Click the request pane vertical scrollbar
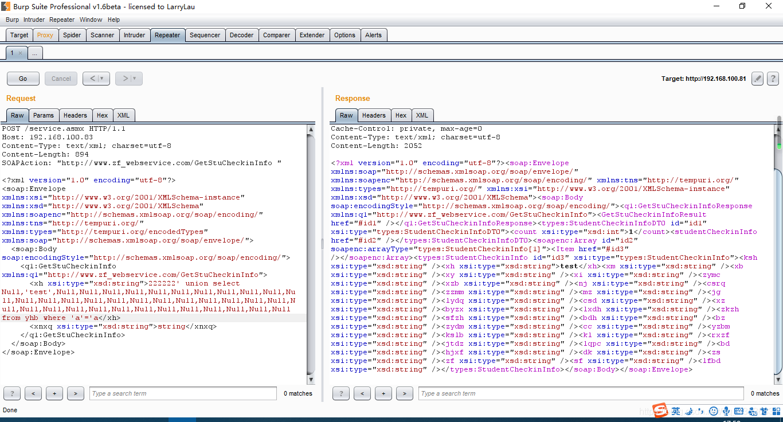 click(311, 254)
